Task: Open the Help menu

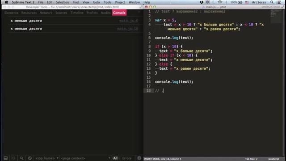Action: click(147, 2)
